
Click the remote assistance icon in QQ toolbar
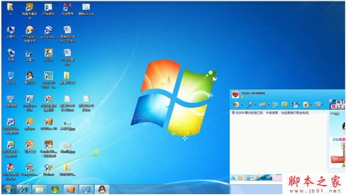tap(295, 105)
